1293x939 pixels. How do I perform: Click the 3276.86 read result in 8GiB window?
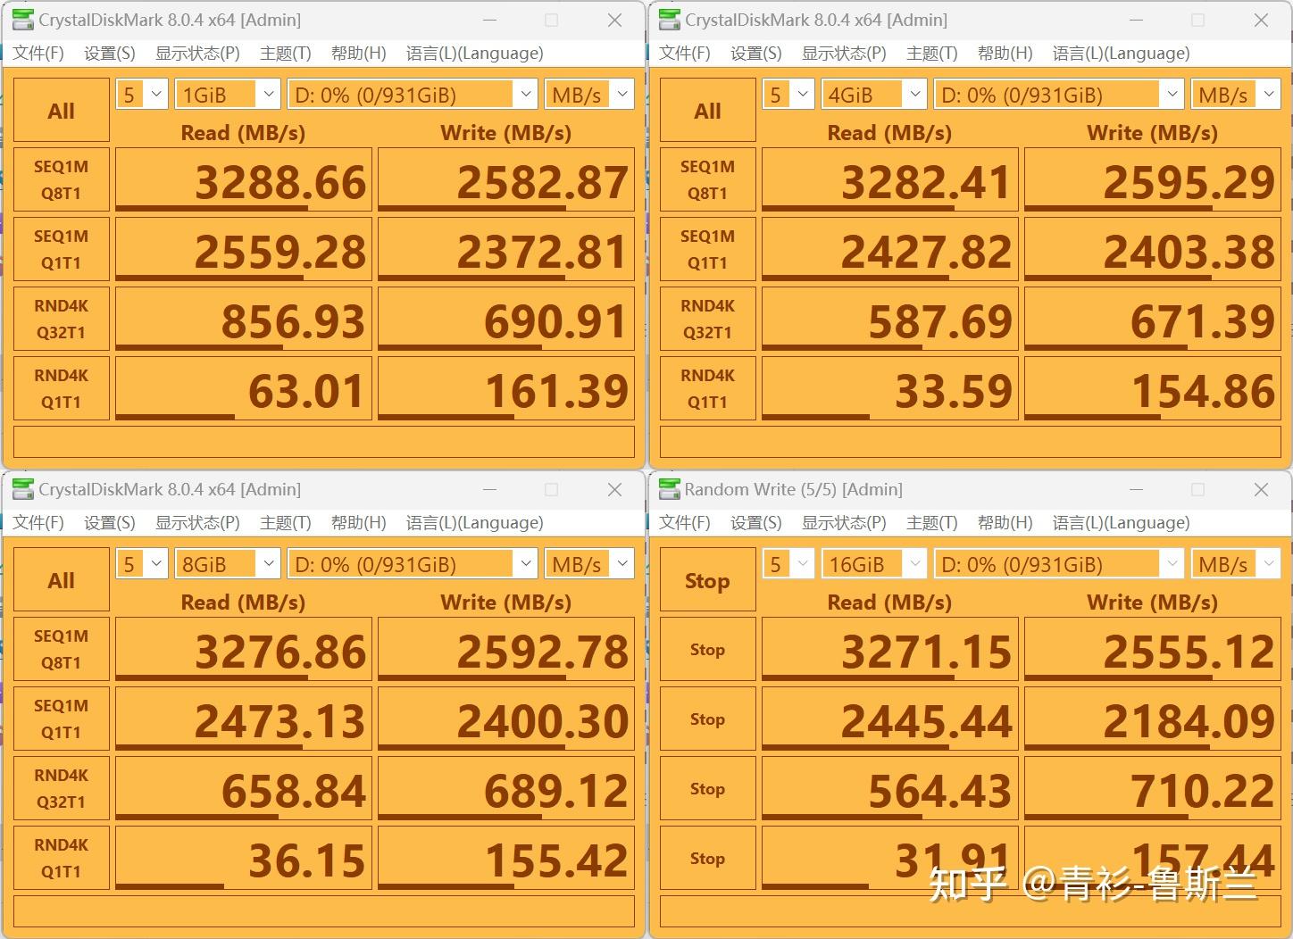pos(244,650)
